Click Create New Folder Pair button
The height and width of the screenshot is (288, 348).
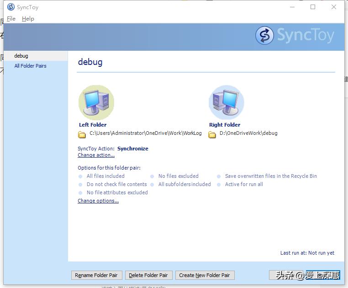[x=205, y=275]
